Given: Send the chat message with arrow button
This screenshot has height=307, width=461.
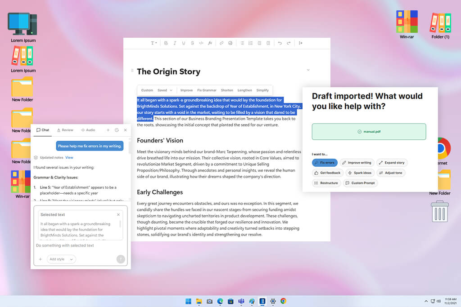Looking at the screenshot, I should 121,259.
